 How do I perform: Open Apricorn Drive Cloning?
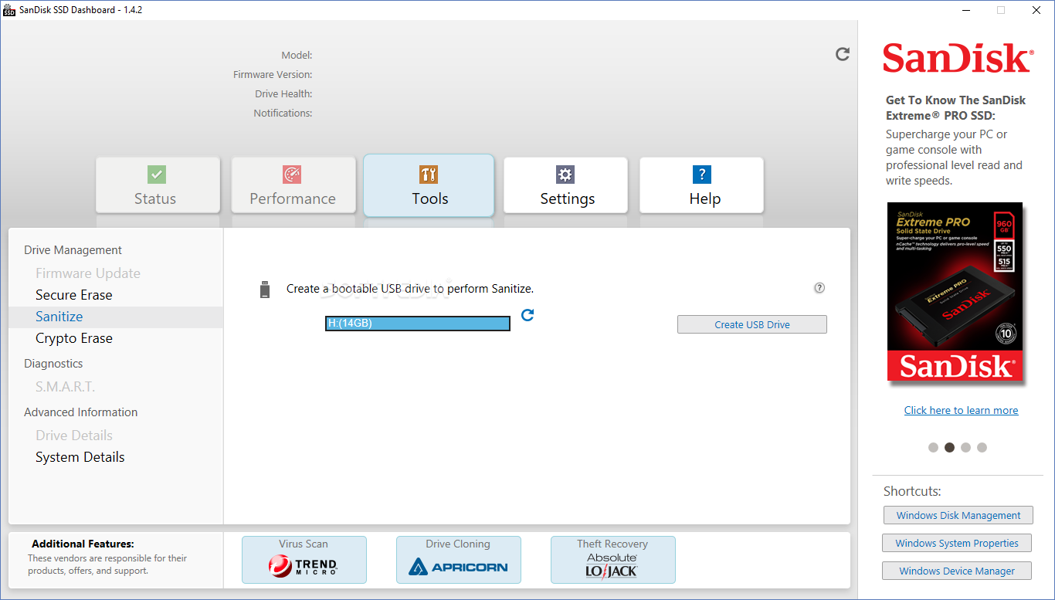[x=459, y=560]
